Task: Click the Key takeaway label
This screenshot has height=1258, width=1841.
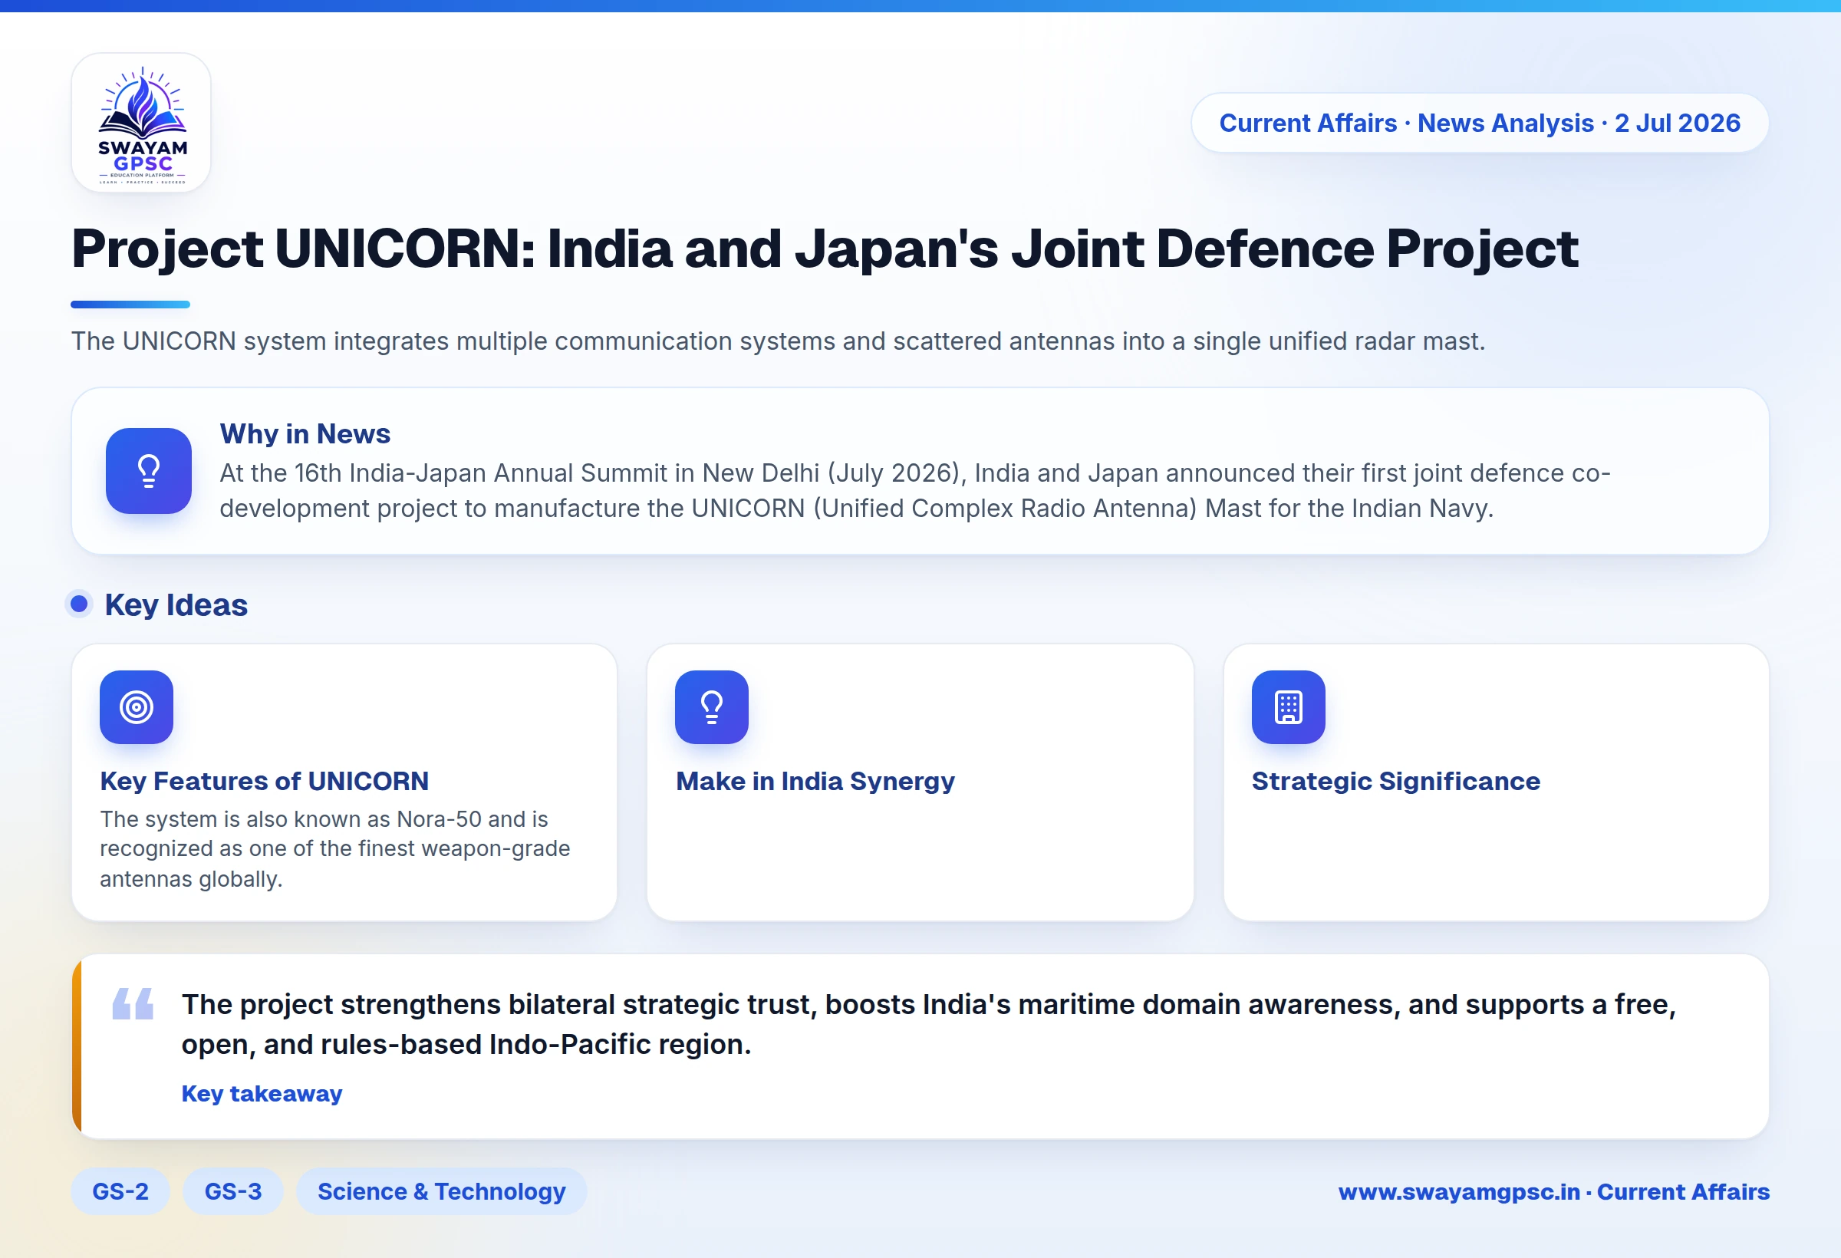Action: (x=262, y=1093)
